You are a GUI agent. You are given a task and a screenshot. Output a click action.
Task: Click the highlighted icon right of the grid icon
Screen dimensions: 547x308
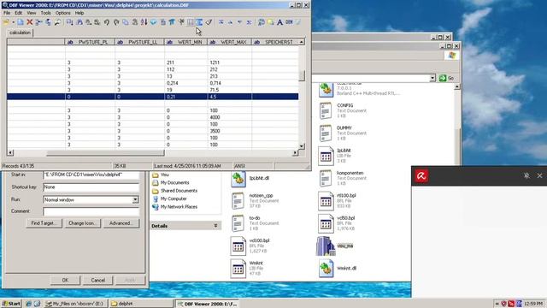pyautogui.click(x=199, y=22)
